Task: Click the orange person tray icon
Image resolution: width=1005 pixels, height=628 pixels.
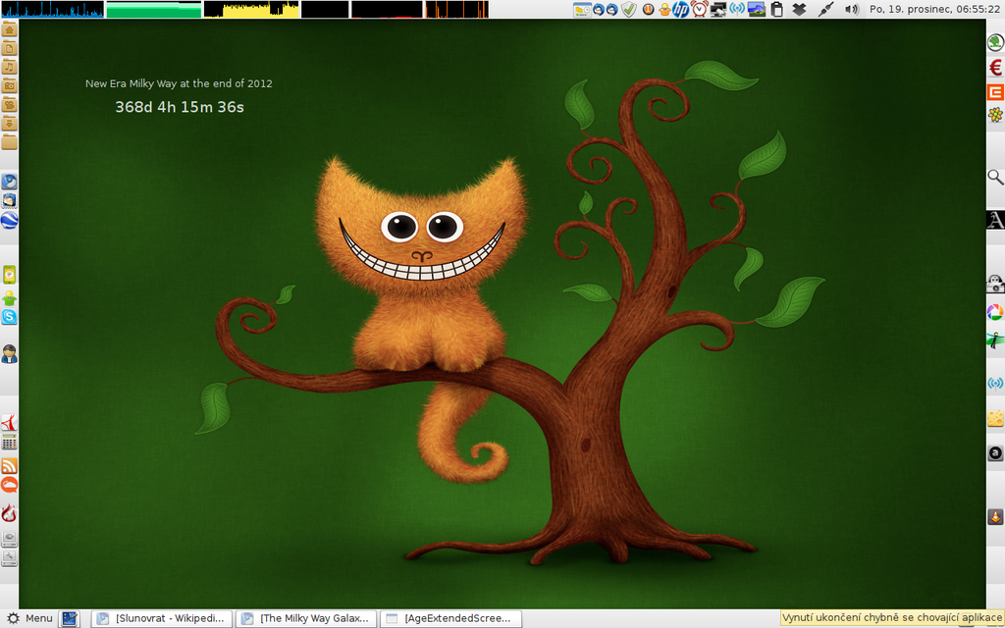Action: tap(664, 9)
